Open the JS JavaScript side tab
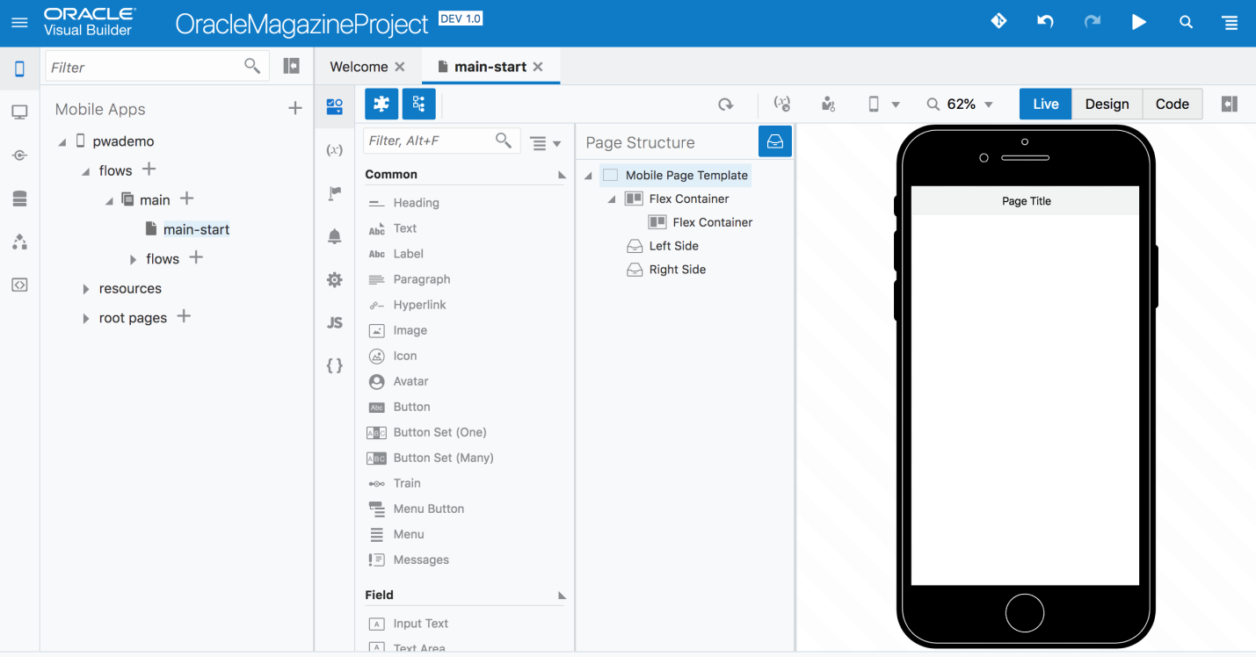 click(x=335, y=322)
